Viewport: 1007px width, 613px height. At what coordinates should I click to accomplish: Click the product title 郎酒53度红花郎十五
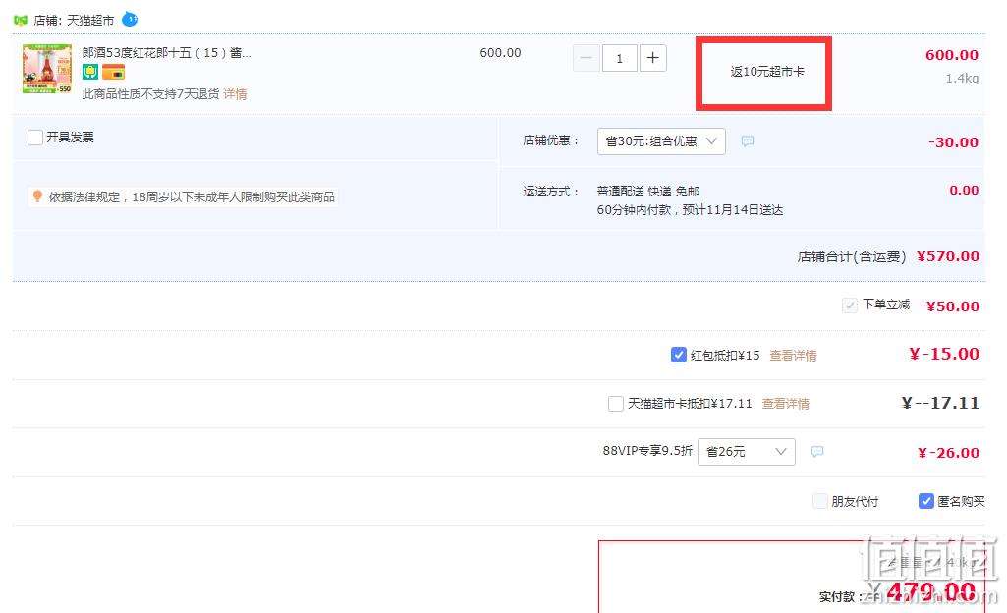coord(166,53)
